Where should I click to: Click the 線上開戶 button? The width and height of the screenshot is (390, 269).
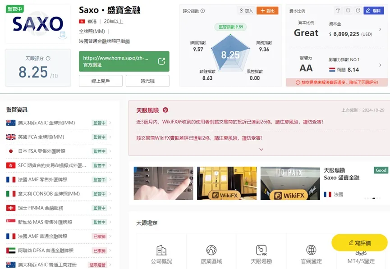tap(101, 81)
